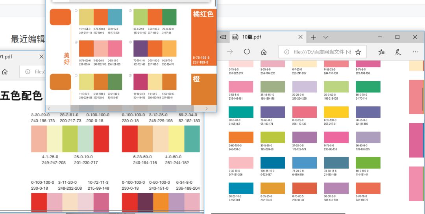Click home icon in 01.pdf window
425x214 pixels.
pyautogui.click(x=5, y=71)
